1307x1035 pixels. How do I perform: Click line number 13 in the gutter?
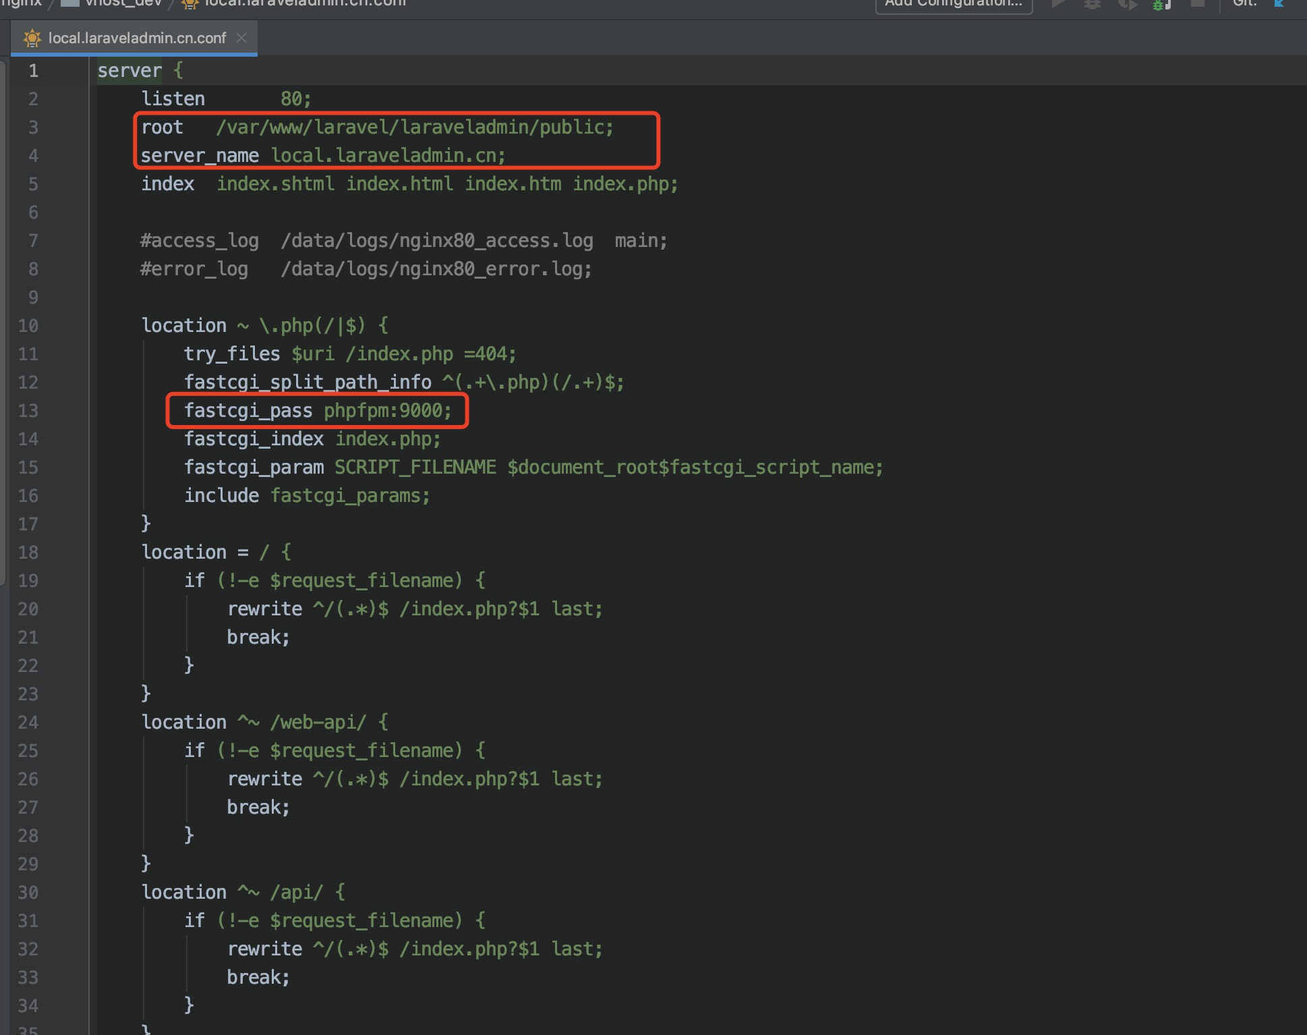click(28, 410)
